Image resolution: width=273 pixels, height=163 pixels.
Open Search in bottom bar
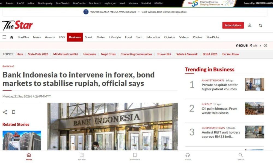(241, 157)
